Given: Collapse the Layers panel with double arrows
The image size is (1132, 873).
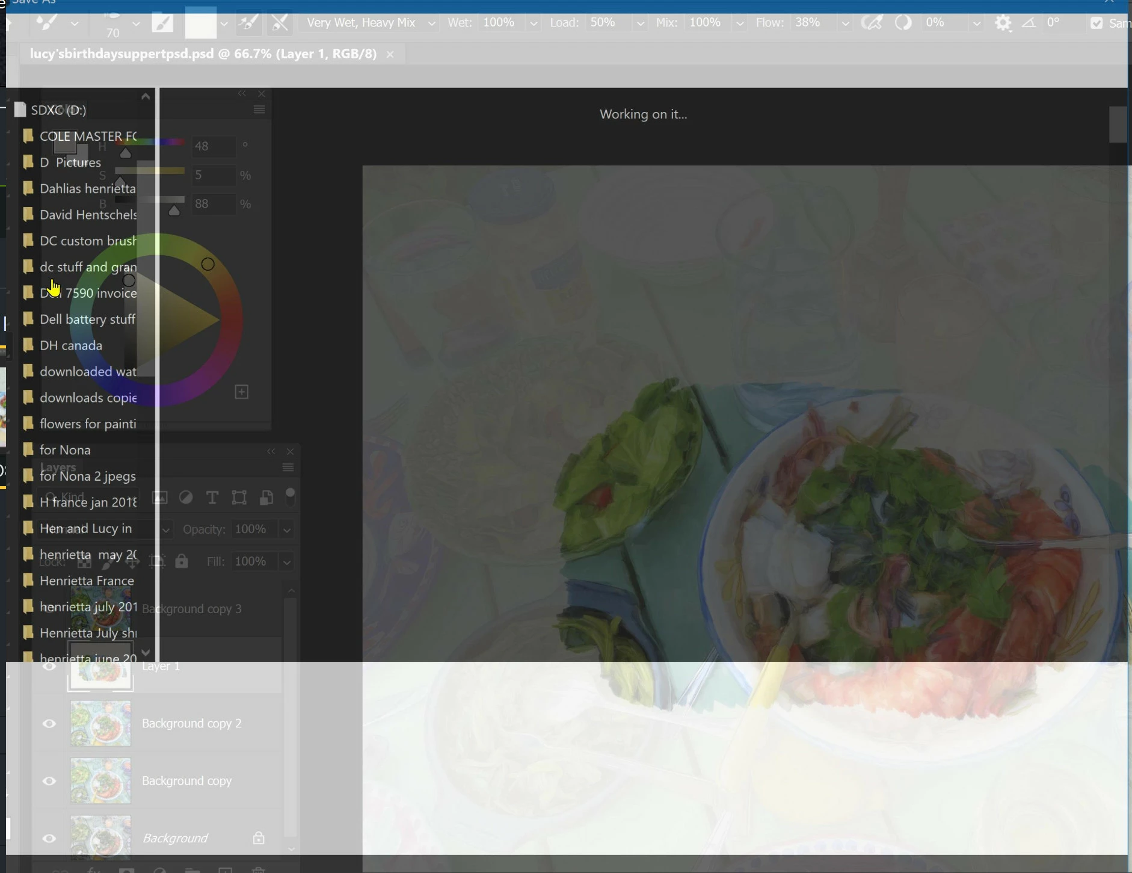Looking at the screenshot, I should coord(271,451).
